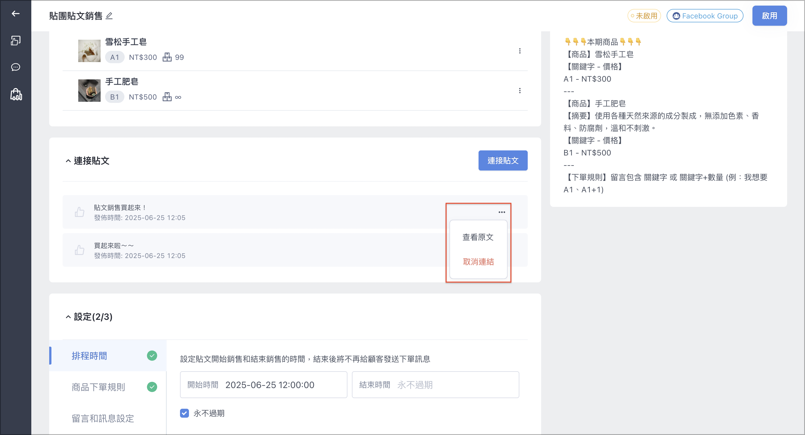Toggle the 永不過期 checkbox
Image resolution: width=805 pixels, height=435 pixels.
(x=184, y=413)
